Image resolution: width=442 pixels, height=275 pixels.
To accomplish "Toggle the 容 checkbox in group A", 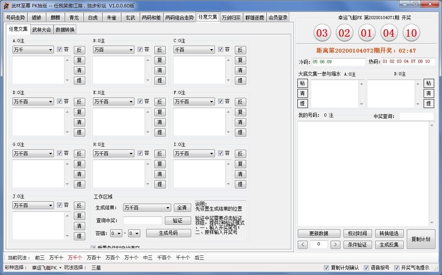I will 60,50.
